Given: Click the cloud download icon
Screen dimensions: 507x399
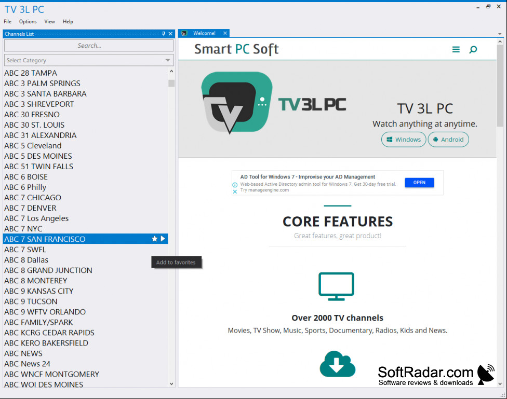Looking at the screenshot, I should click(x=337, y=364).
